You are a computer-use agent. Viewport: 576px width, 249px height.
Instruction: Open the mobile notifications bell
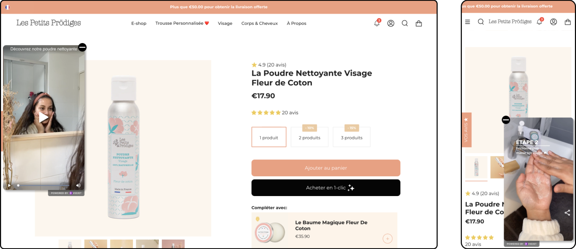540,22
